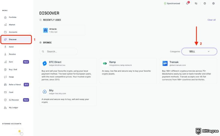220x136 pixels.
Task: Click the '1 day ago' text under Artacle
Action: 53,32
